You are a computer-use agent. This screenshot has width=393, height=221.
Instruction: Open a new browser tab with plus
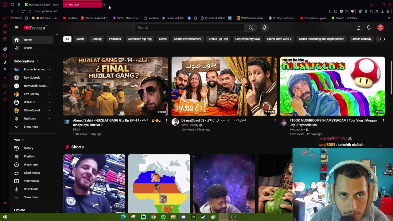coord(104,5)
